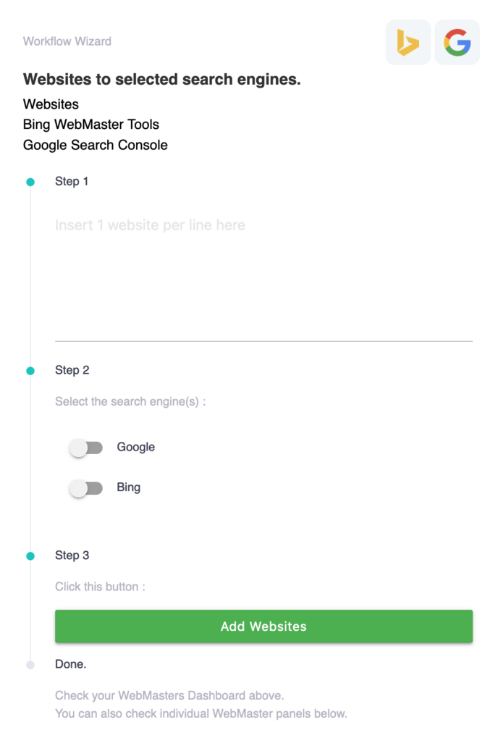Open the Bing WebMaster Tools entry

click(91, 125)
